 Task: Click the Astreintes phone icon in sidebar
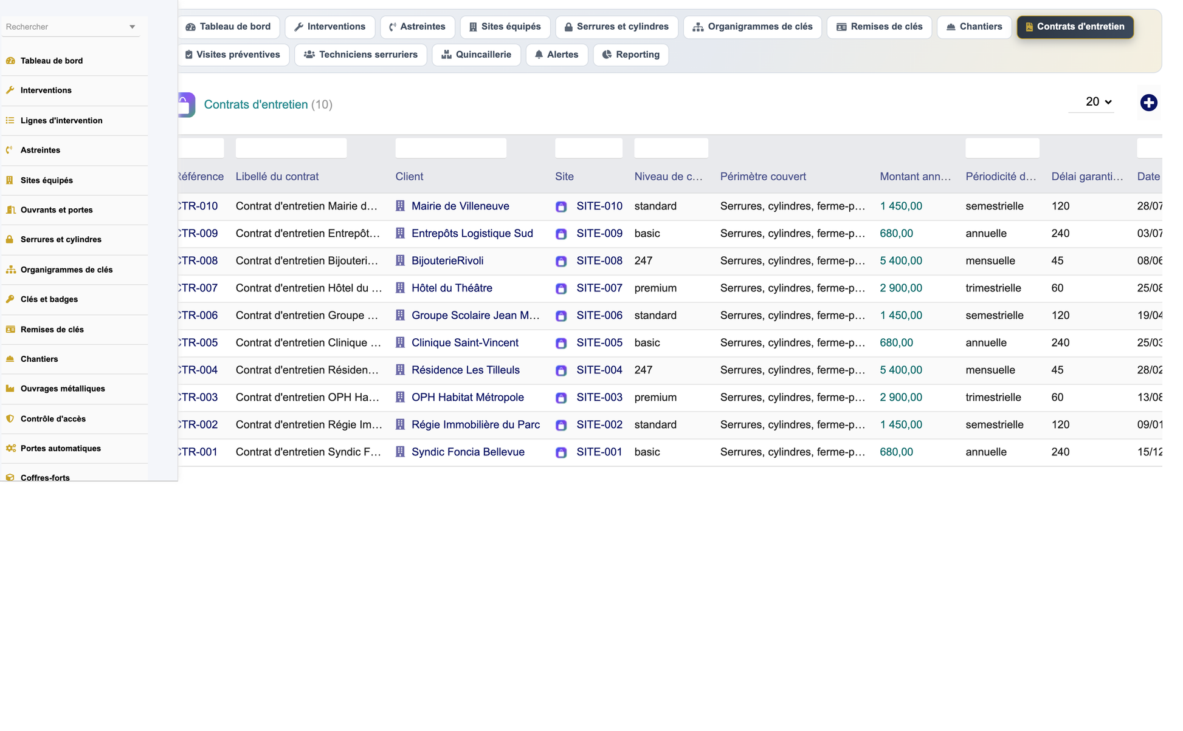[x=10, y=150]
